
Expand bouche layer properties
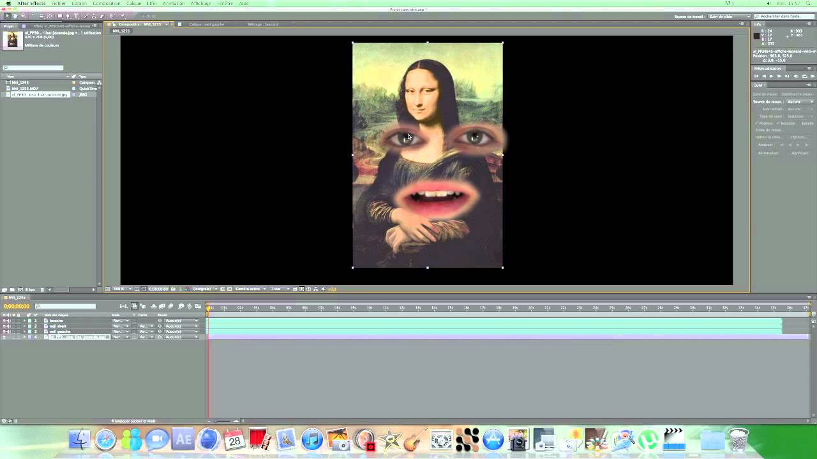point(24,321)
